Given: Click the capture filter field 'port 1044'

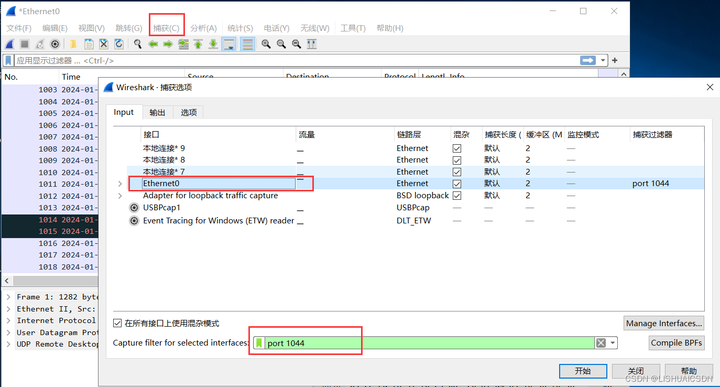Looking at the screenshot, I should (x=430, y=343).
